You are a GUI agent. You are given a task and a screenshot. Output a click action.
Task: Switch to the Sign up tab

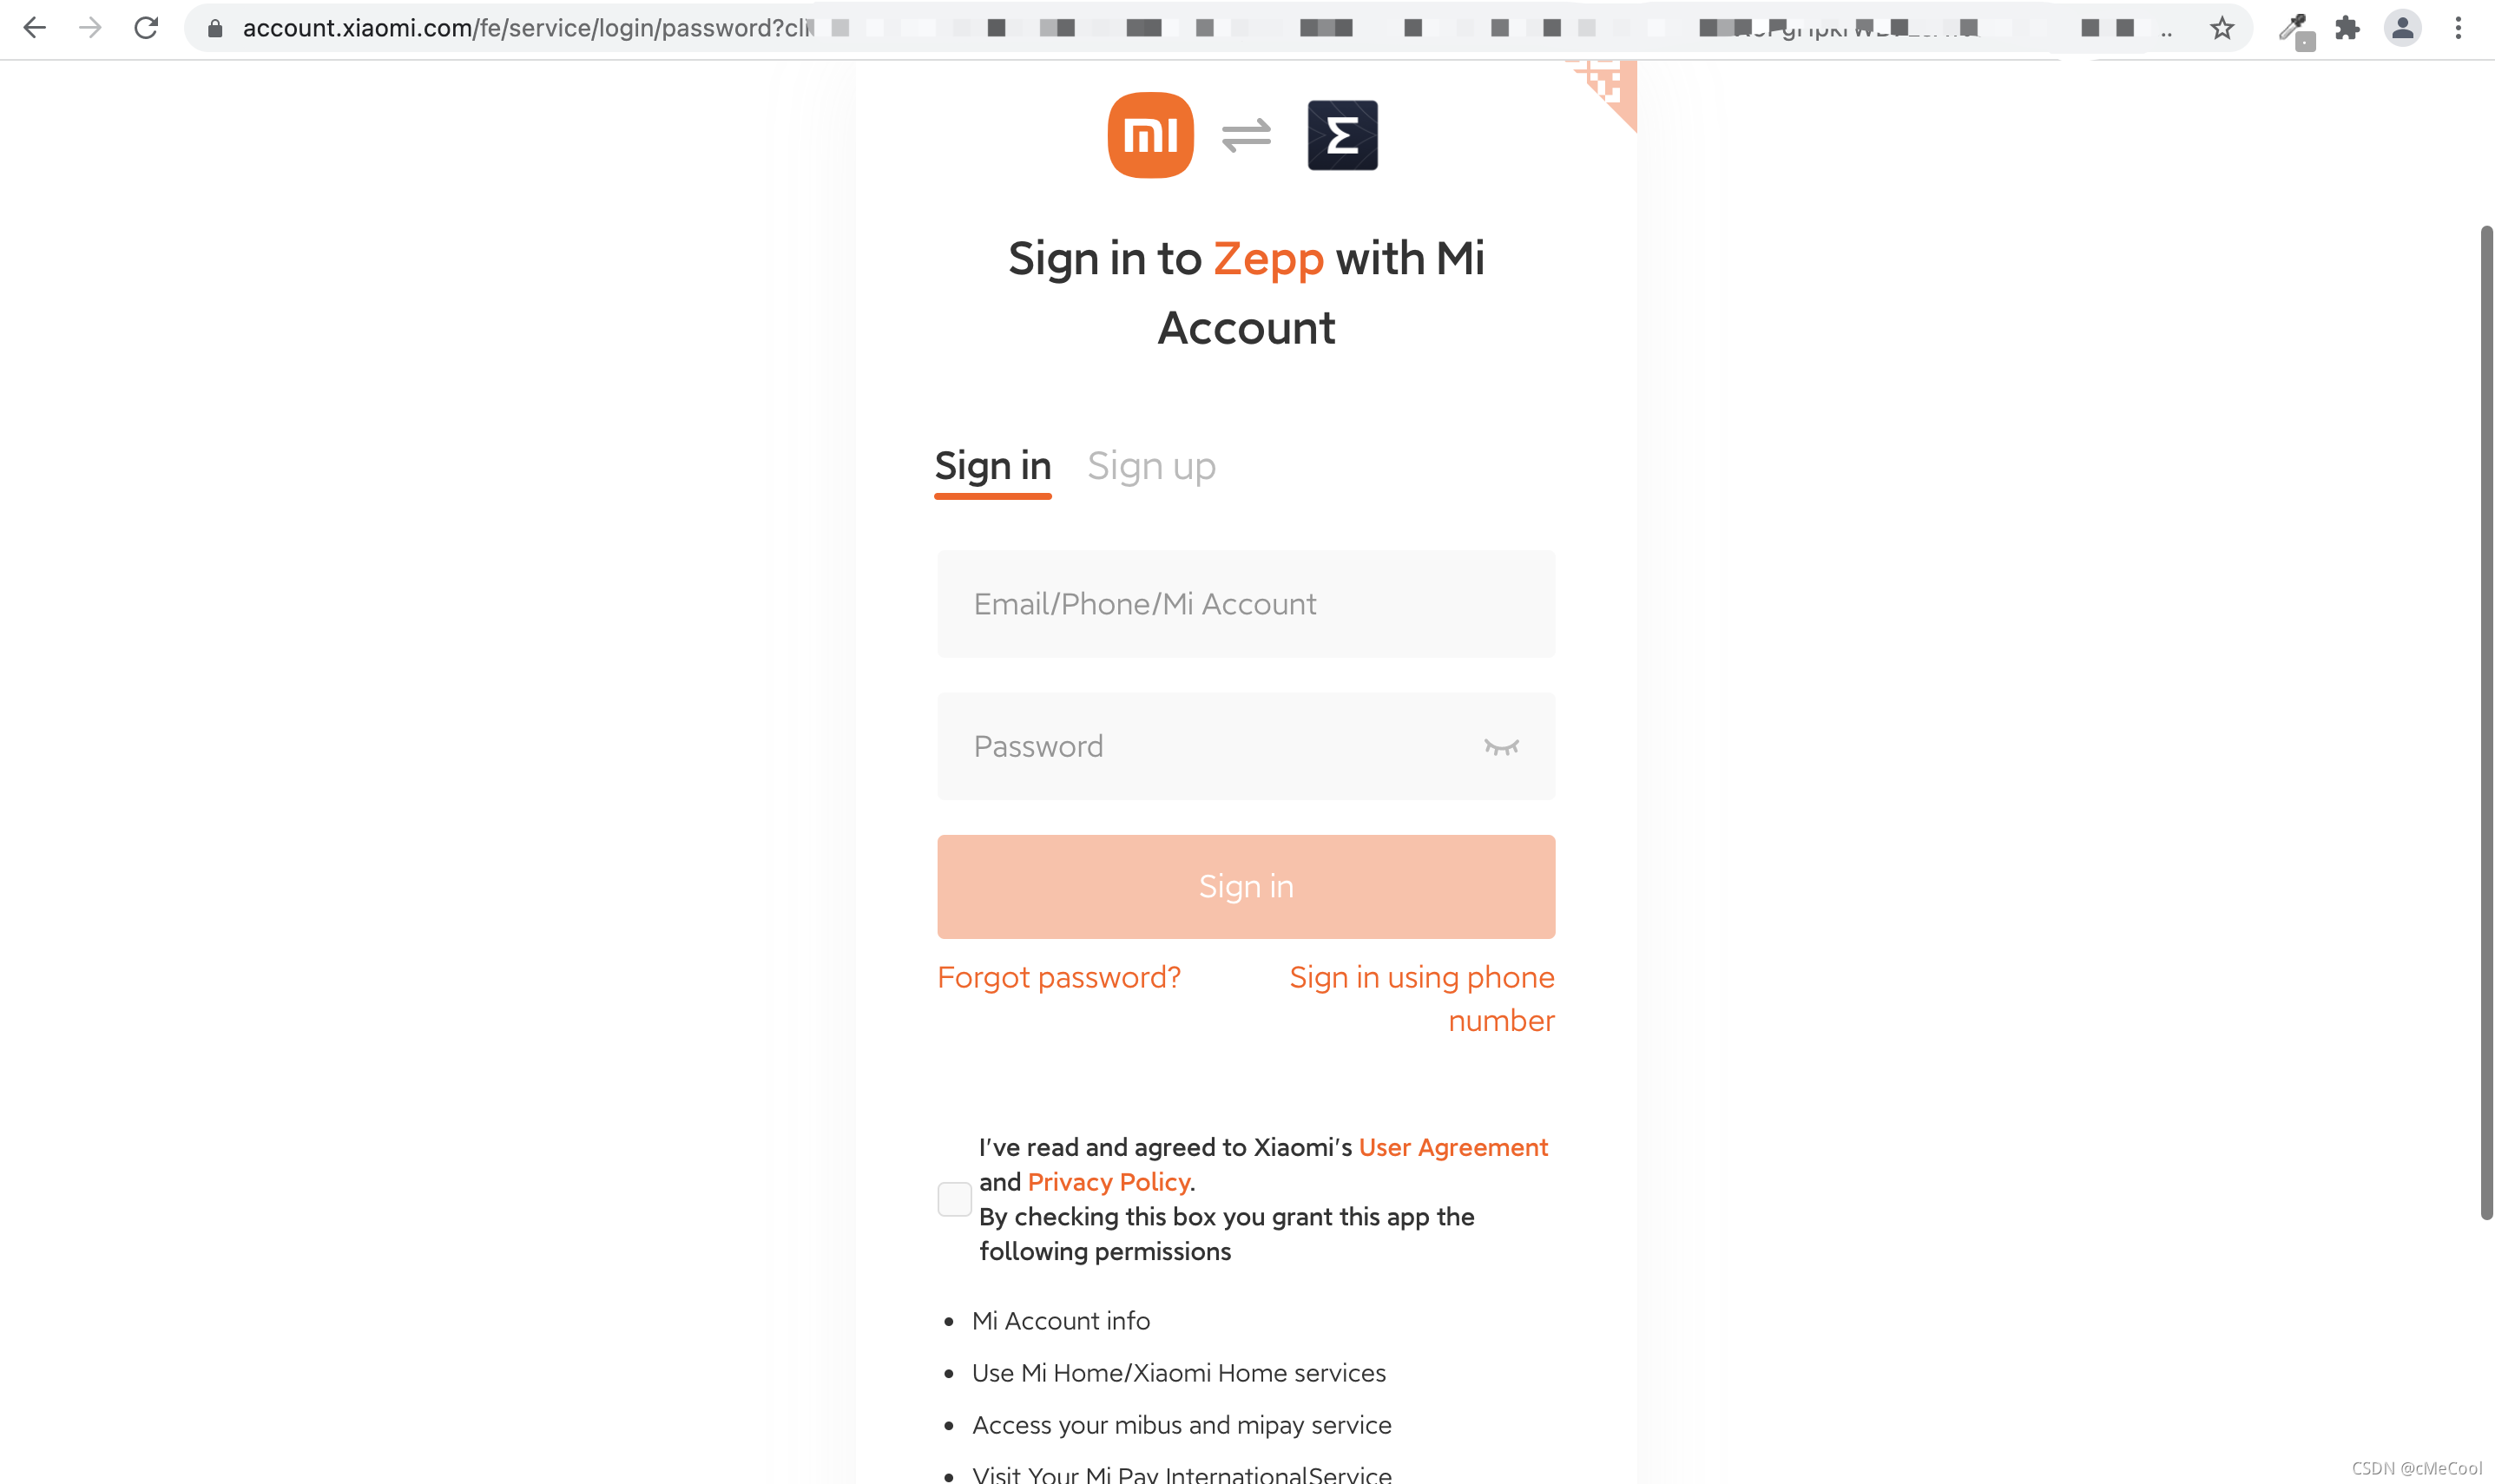[x=1151, y=466]
